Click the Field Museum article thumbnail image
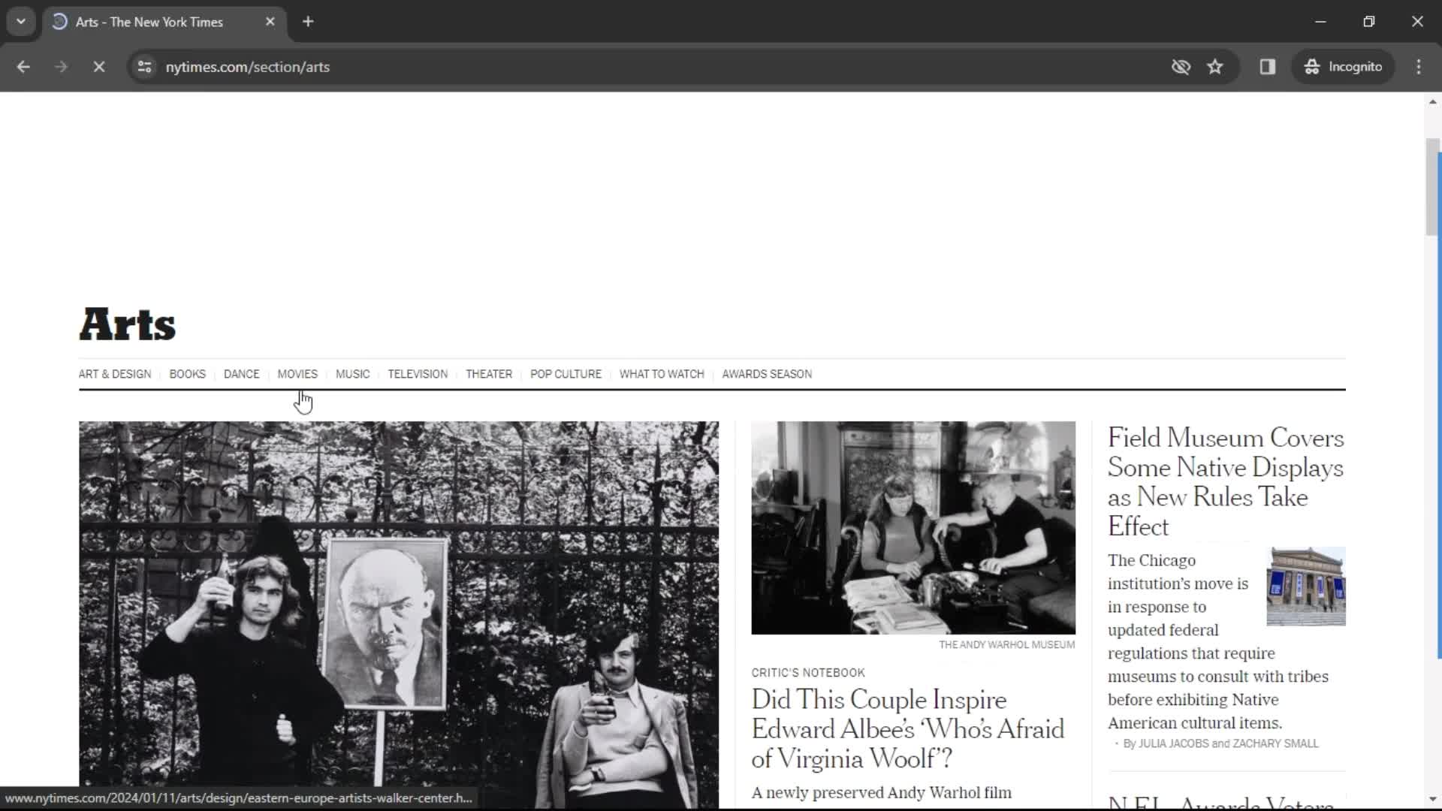Image resolution: width=1442 pixels, height=811 pixels. (x=1306, y=586)
